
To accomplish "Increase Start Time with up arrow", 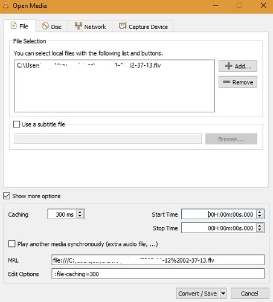I will [x=260, y=212].
